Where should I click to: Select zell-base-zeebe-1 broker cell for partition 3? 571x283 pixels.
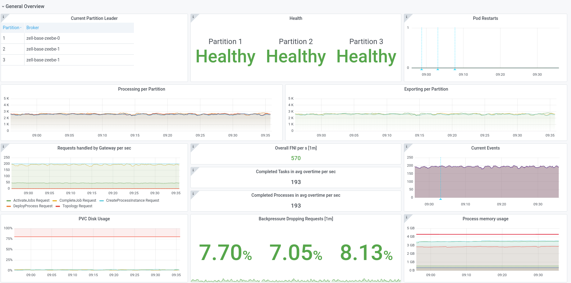79,60
